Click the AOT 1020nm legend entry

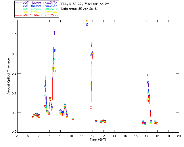point(40,15)
